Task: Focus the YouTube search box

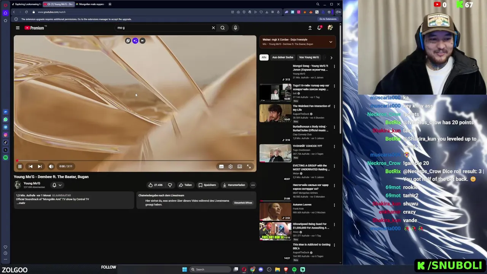Action: [164, 28]
